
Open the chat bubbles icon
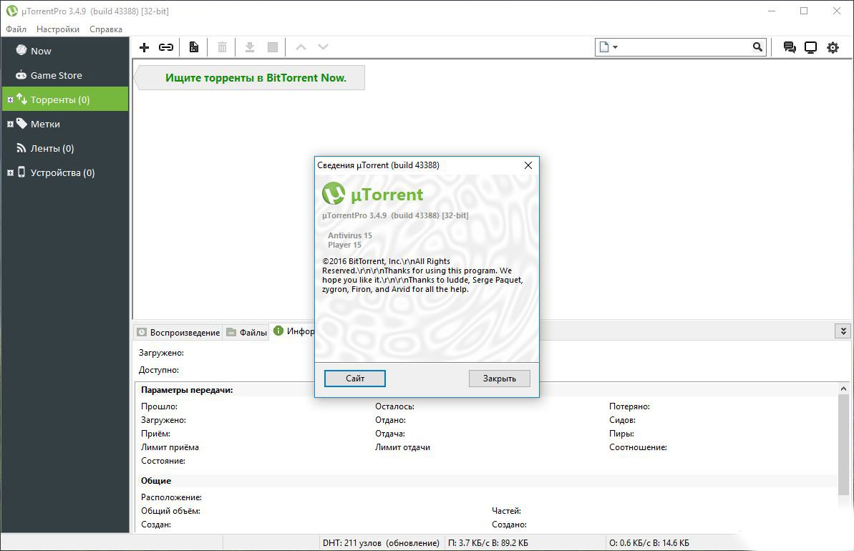(x=789, y=47)
